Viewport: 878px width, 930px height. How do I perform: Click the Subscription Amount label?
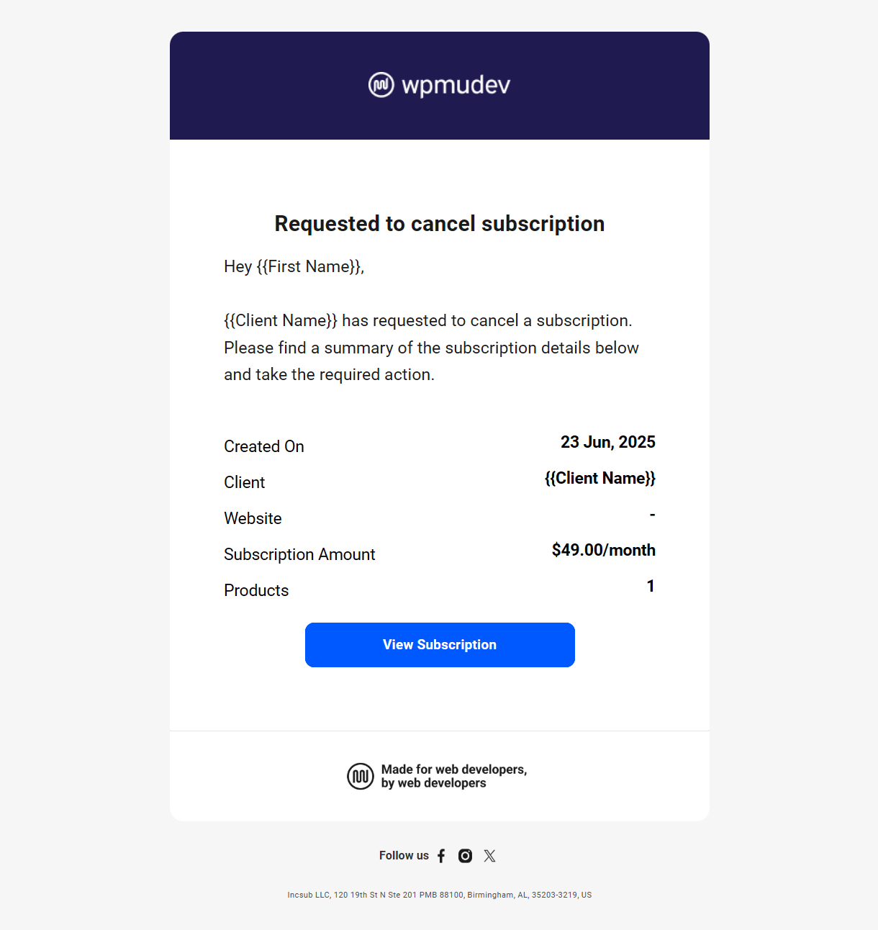(x=299, y=554)
